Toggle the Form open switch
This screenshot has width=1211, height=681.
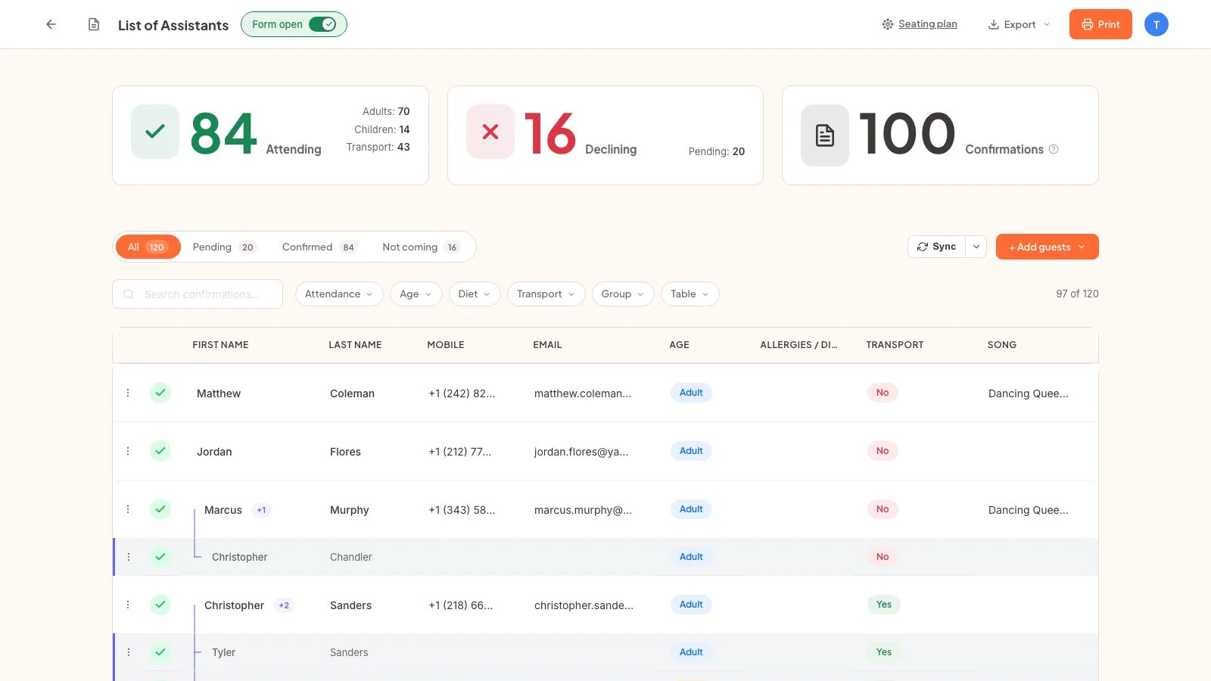click(x=322, y=24)
